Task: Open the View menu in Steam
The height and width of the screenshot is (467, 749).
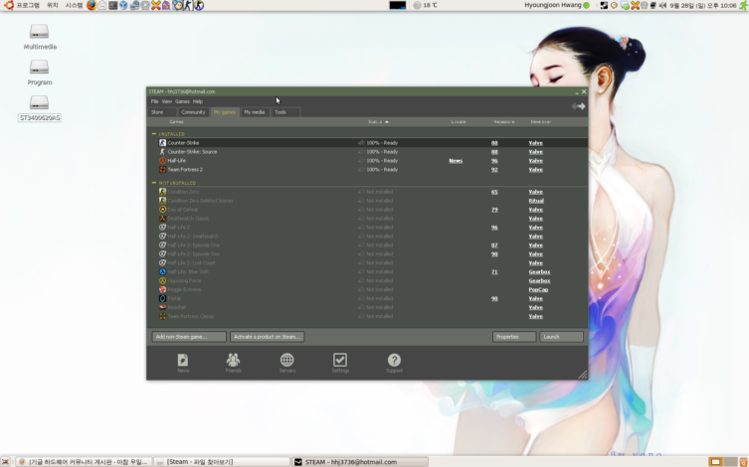Action: 167,101
